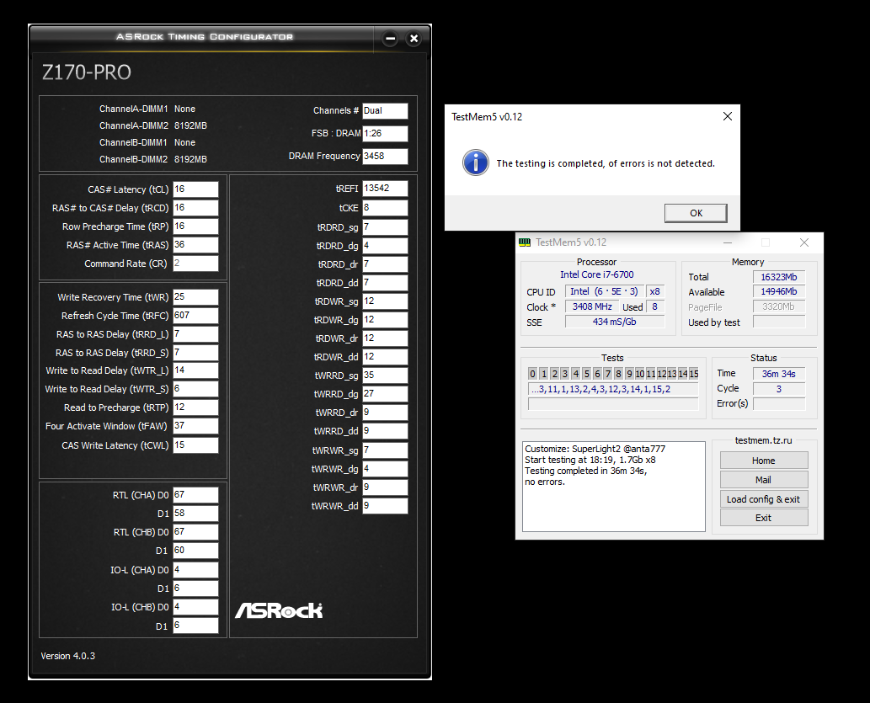Select the IO-L (CHA) D0 field
The height and width of the screenshot is (703, 870).
coord(196,570)
